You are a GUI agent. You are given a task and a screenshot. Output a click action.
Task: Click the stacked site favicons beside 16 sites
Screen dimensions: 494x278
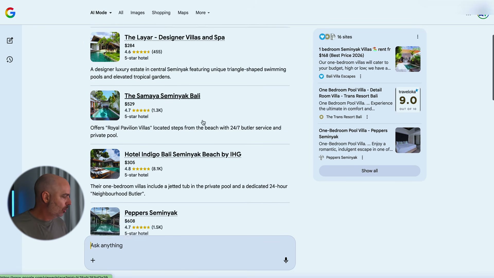pos(327,37)
